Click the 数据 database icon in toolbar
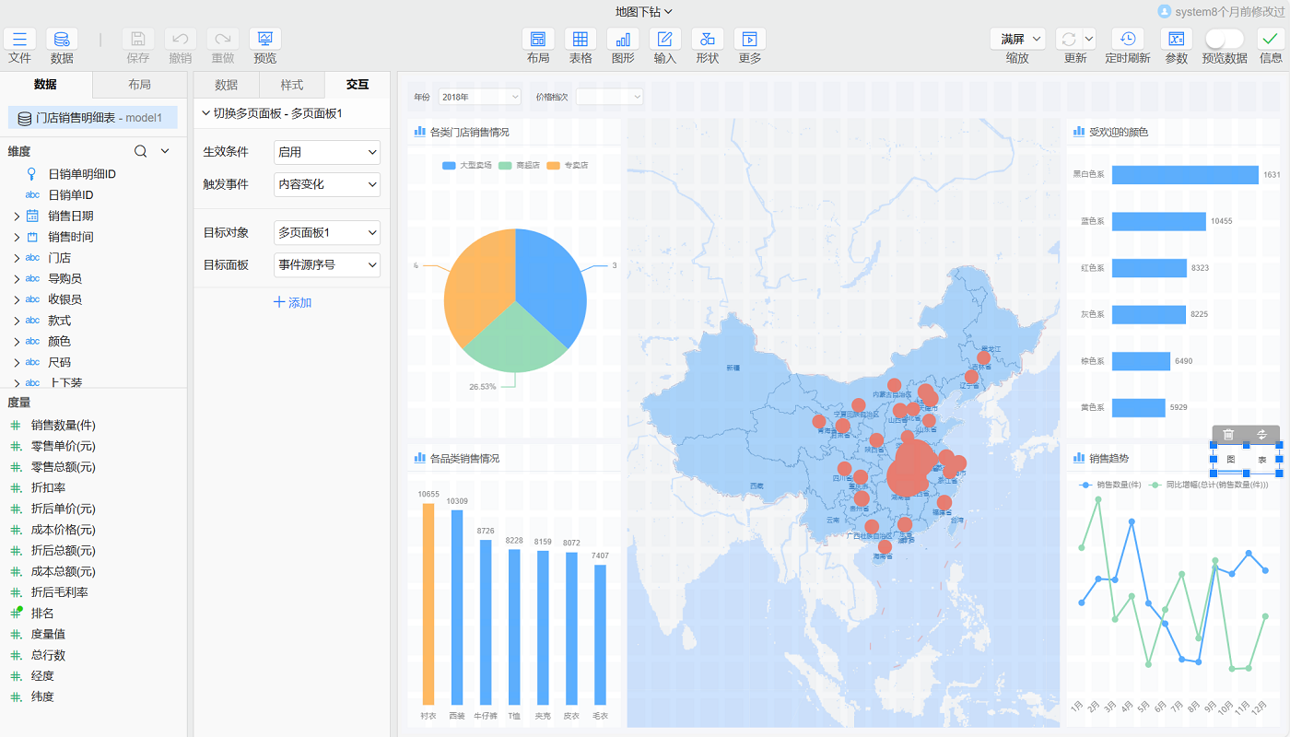 pos(62,39)
